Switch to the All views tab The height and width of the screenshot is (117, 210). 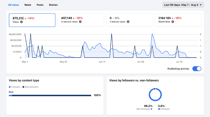click(x=13, y=5)
